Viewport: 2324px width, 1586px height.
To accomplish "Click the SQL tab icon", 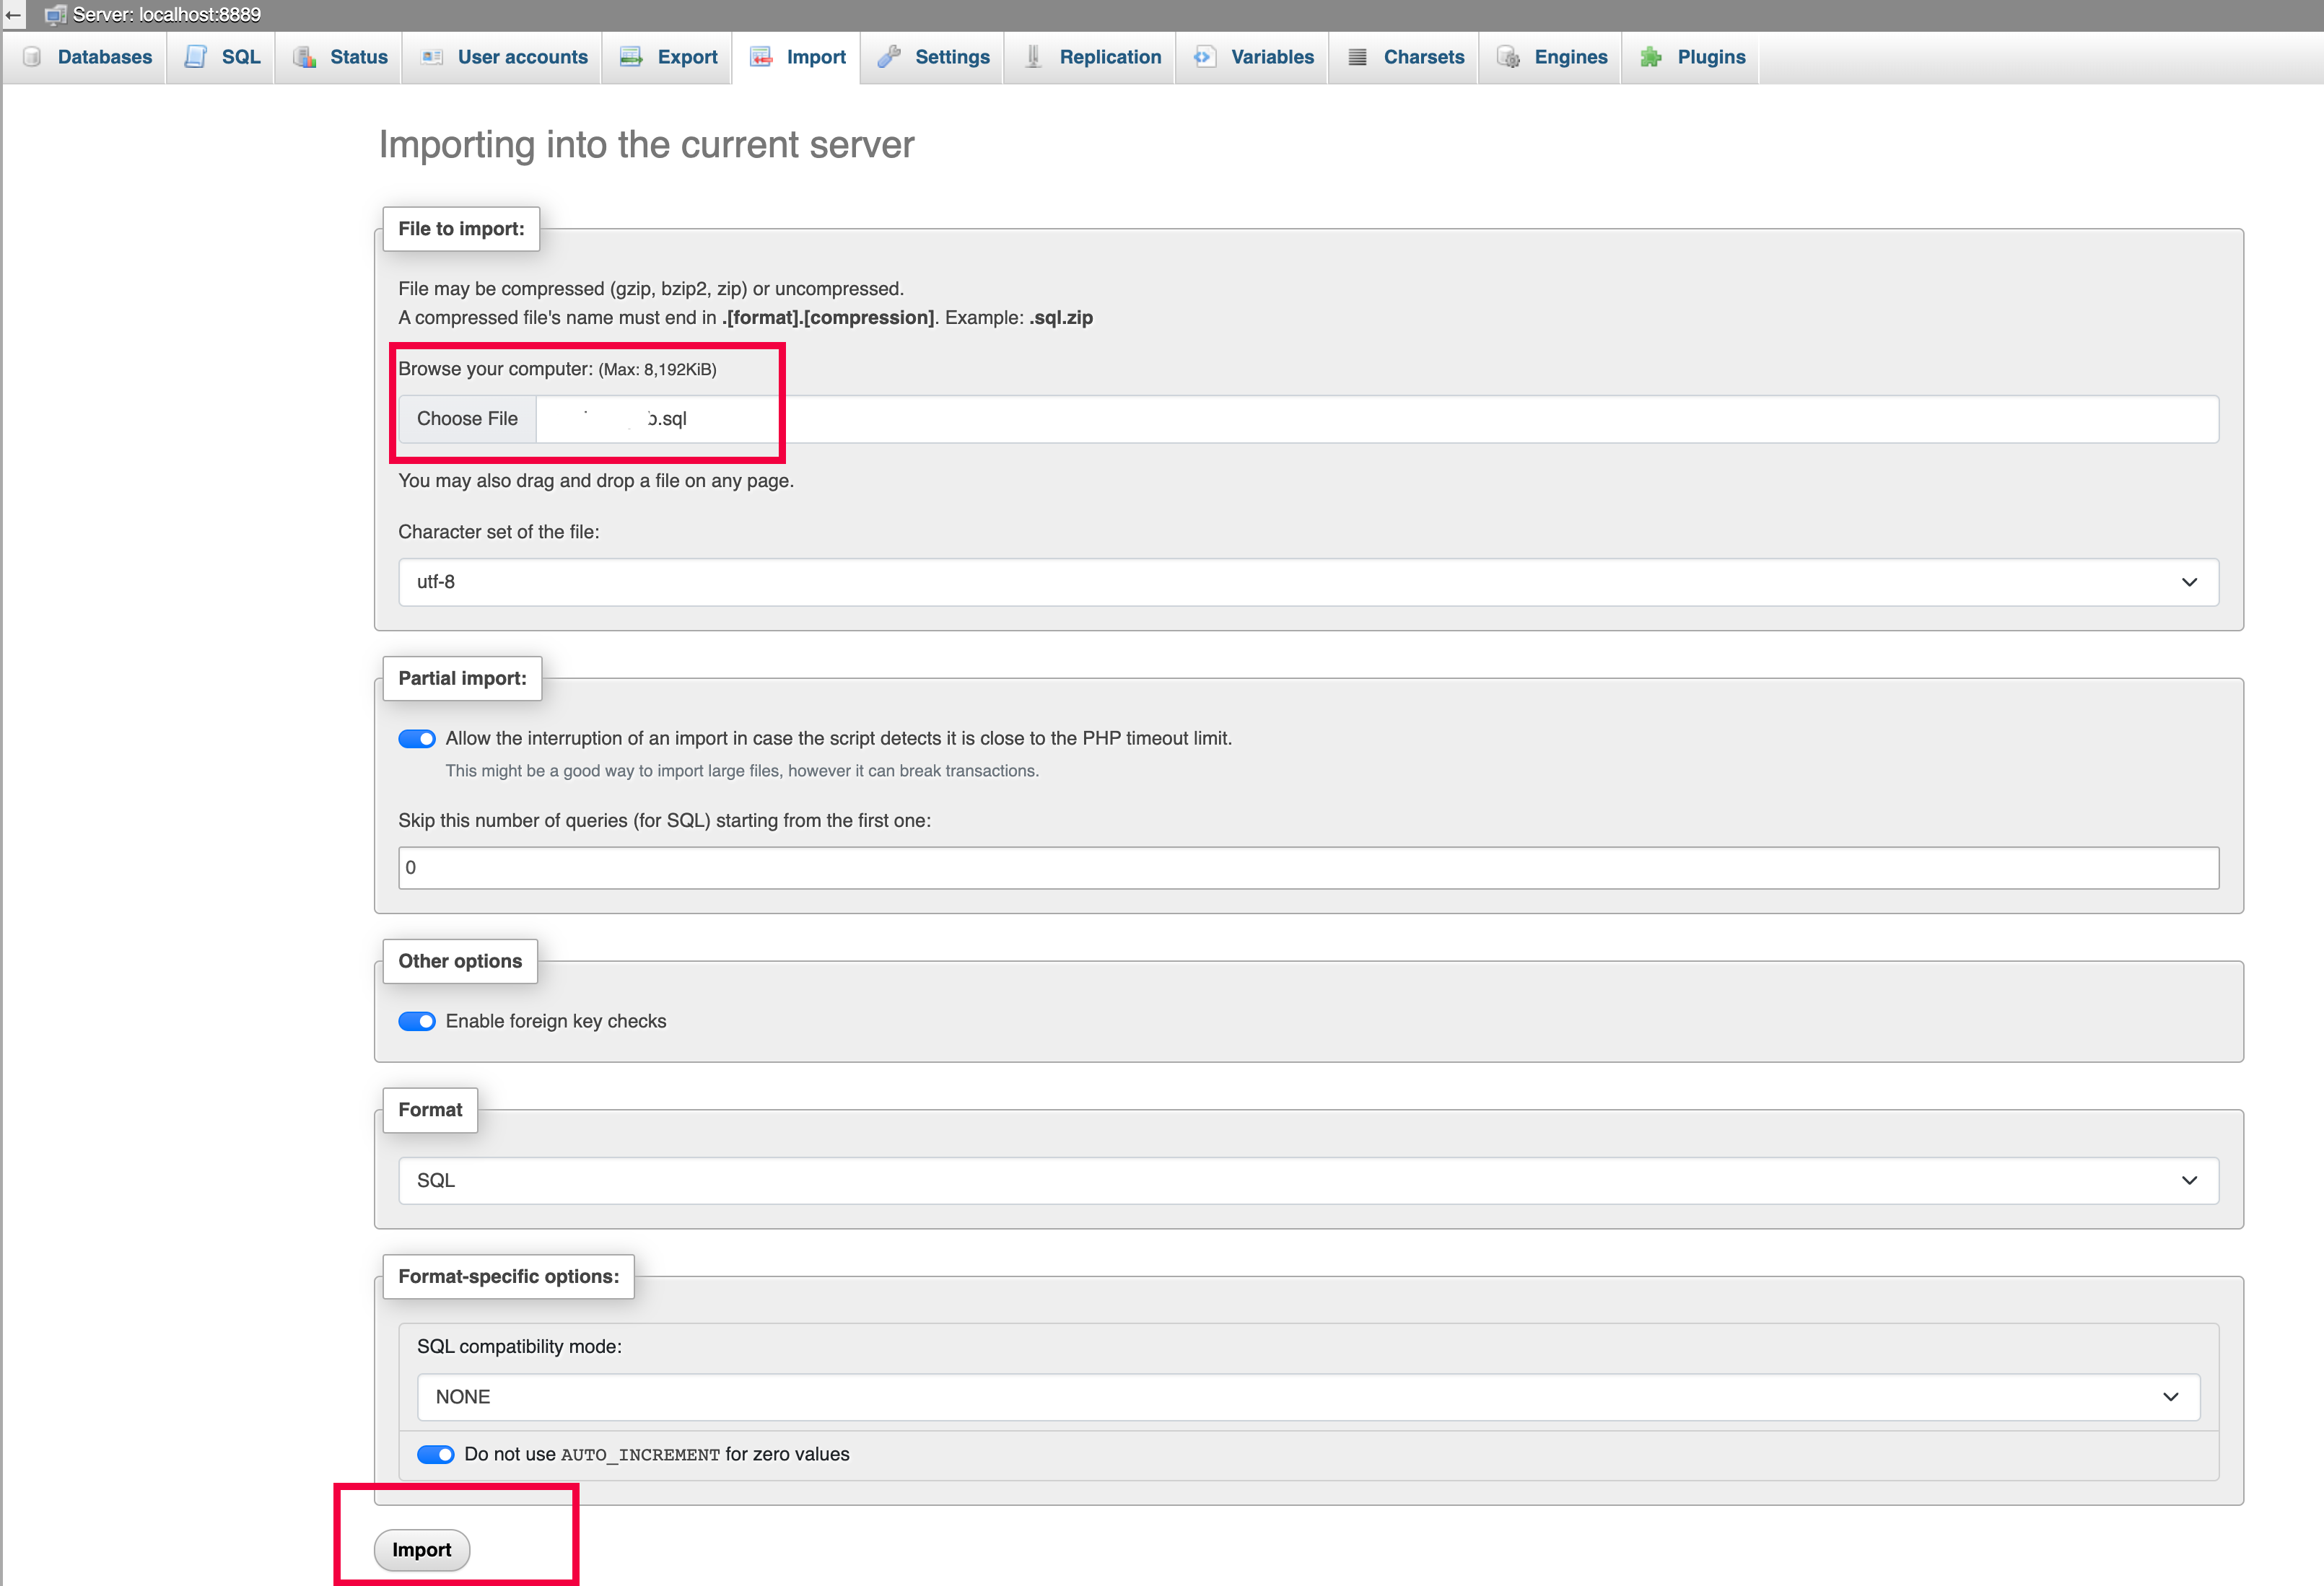I will [x=196, y=57].
